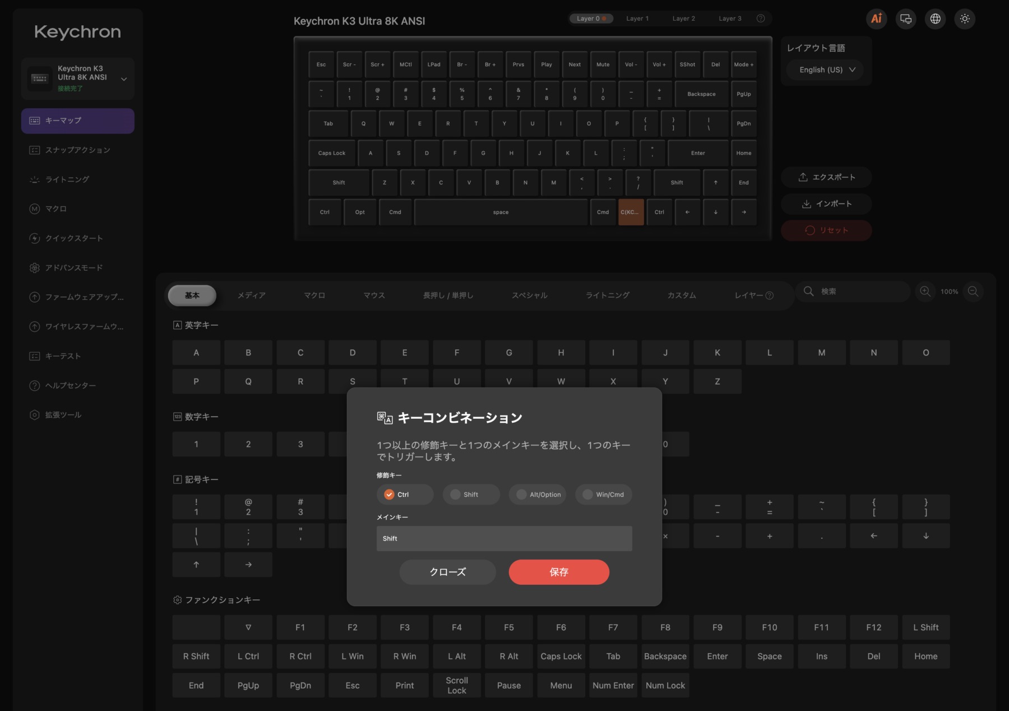Open the クイックスタート sidebar item
This screenshot has width=1009, height=711.
(77, 238)
